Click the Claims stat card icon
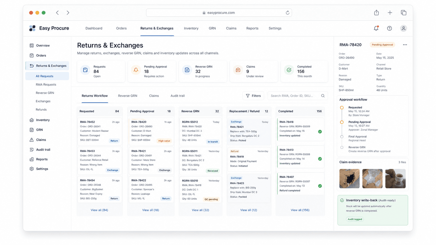 [238, 70]
